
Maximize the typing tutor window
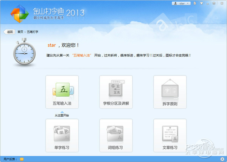click(214, 3)
